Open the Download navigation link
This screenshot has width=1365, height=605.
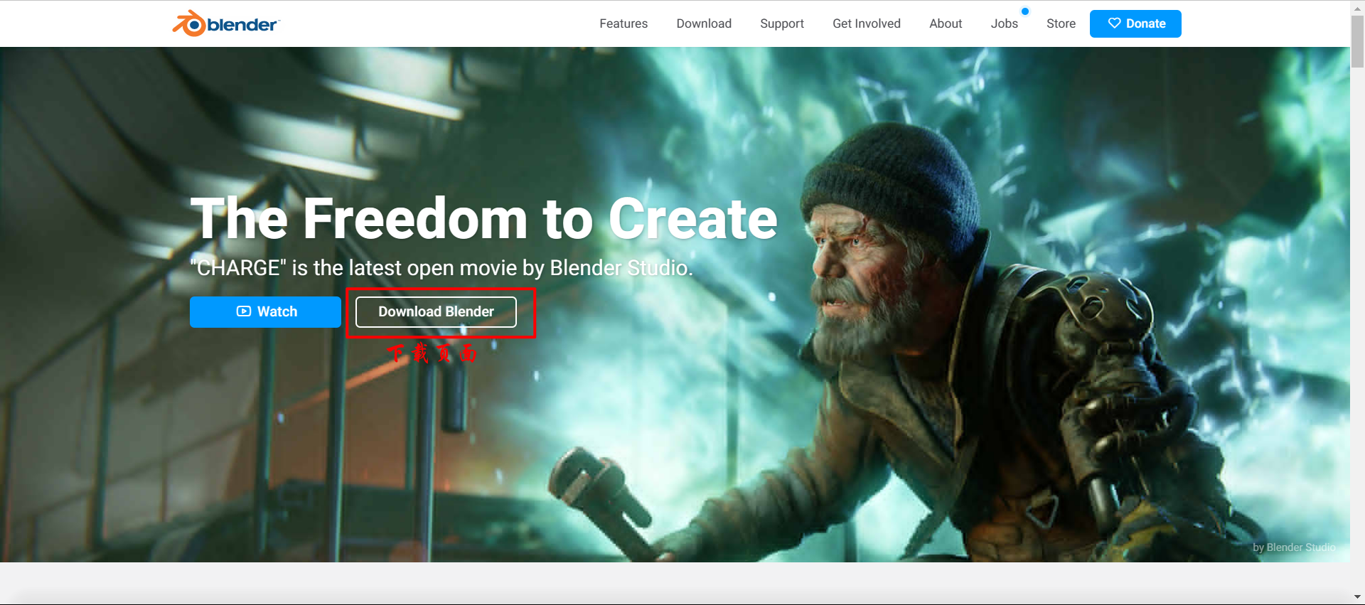point(704,23)
